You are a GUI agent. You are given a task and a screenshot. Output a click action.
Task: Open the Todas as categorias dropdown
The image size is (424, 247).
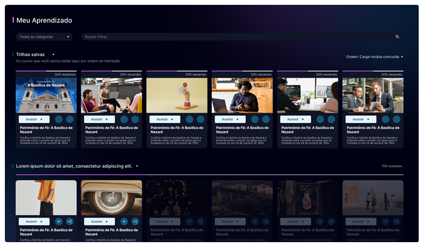(44, 37)
